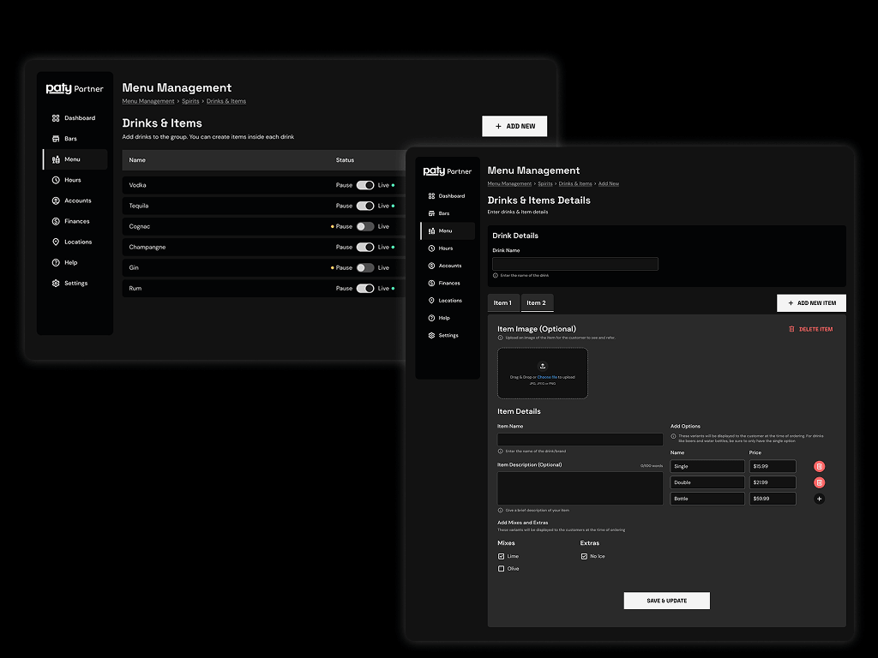Screen dimensions: 878x658
Task: Open Add New breadcrumb in front window
Action: click(609, 183)
